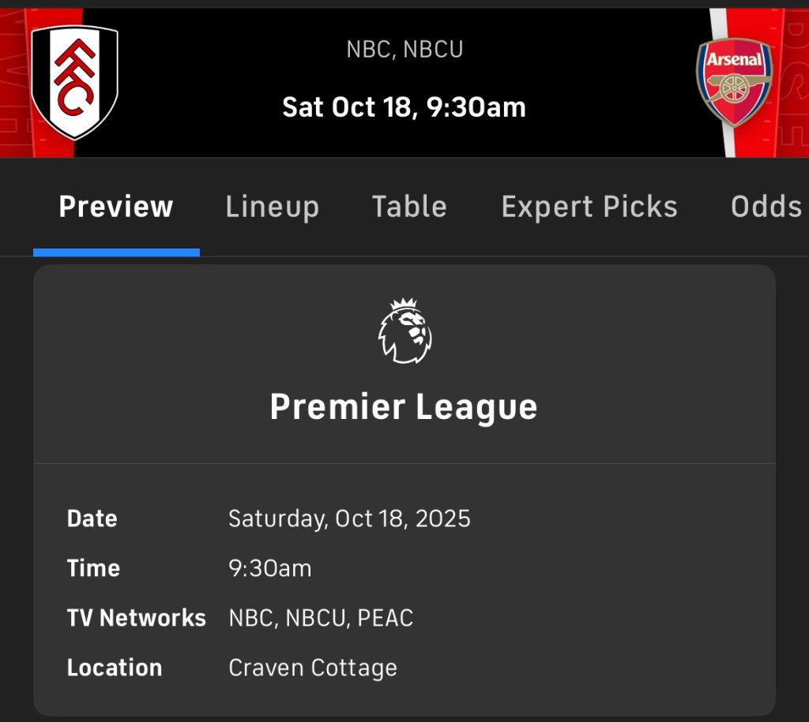Select the Preview tab
The image size is (809, 722).
tap(116, 207)
